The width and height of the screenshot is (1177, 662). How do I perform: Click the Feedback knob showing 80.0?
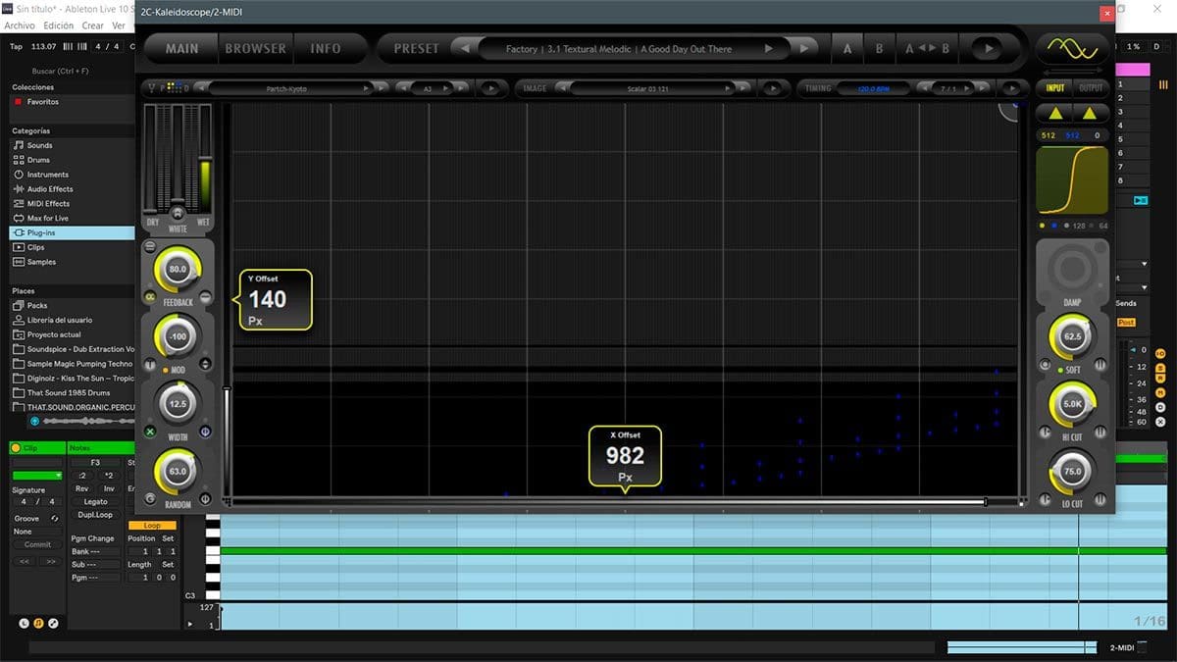[x=178, y=268]
